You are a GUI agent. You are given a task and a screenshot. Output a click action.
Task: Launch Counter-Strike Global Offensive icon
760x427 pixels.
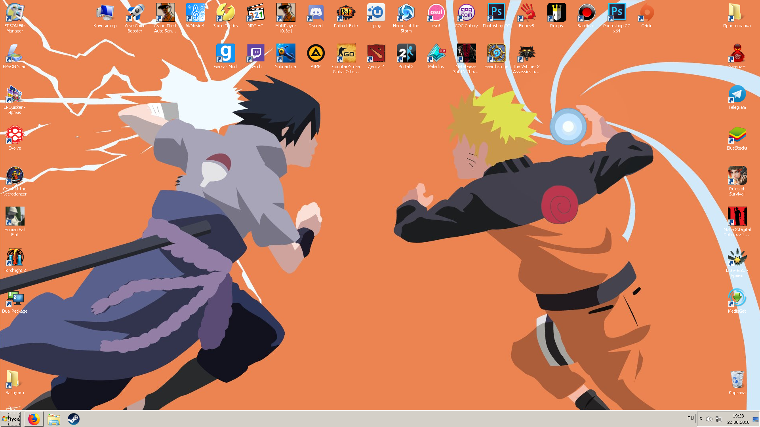[x=346, y=59]
